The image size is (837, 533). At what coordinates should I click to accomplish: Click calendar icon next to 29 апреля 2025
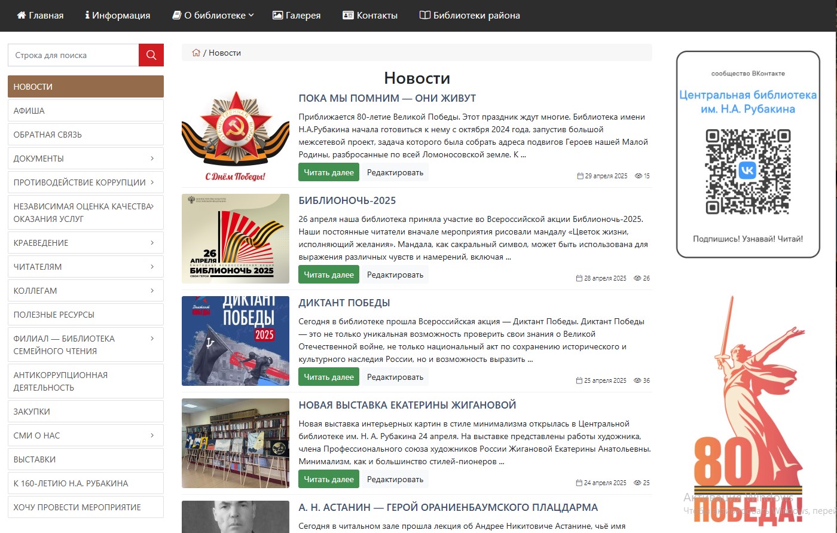pyautogui.click(x=580, y=176)
